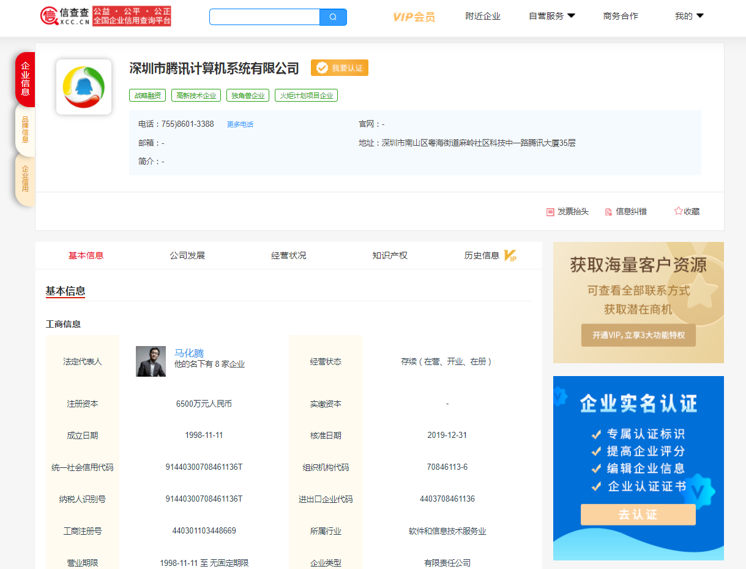Click the 收藏 star icon
746x569 pixels.
click(678, 211)
